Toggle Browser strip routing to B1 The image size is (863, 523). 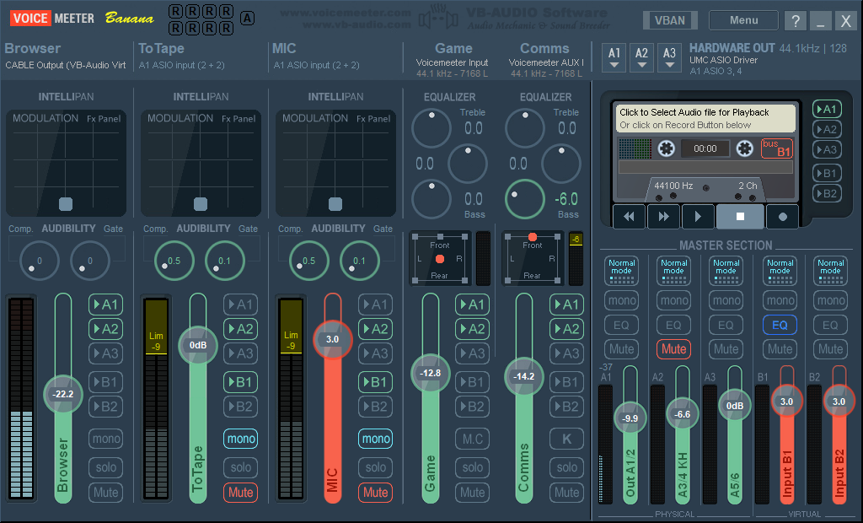click(x=105, y=382)
